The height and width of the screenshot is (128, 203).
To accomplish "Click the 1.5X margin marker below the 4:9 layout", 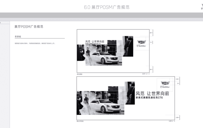I will click(177, 118).
